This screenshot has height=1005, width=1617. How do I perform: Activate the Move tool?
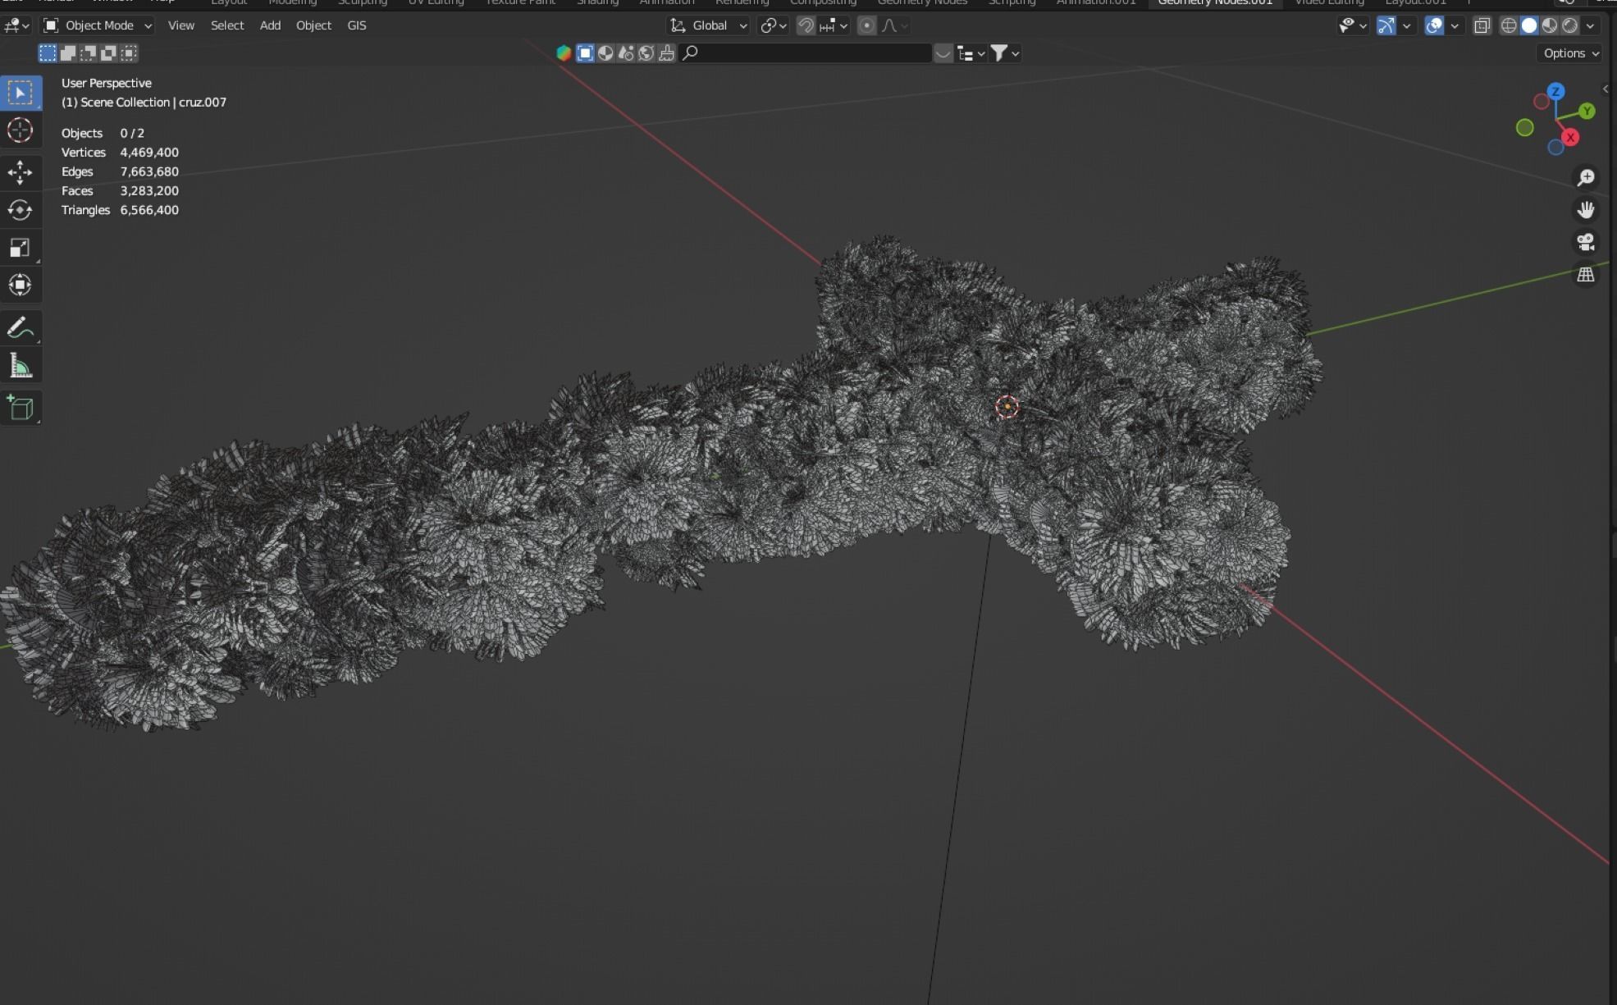pos(20,172)
